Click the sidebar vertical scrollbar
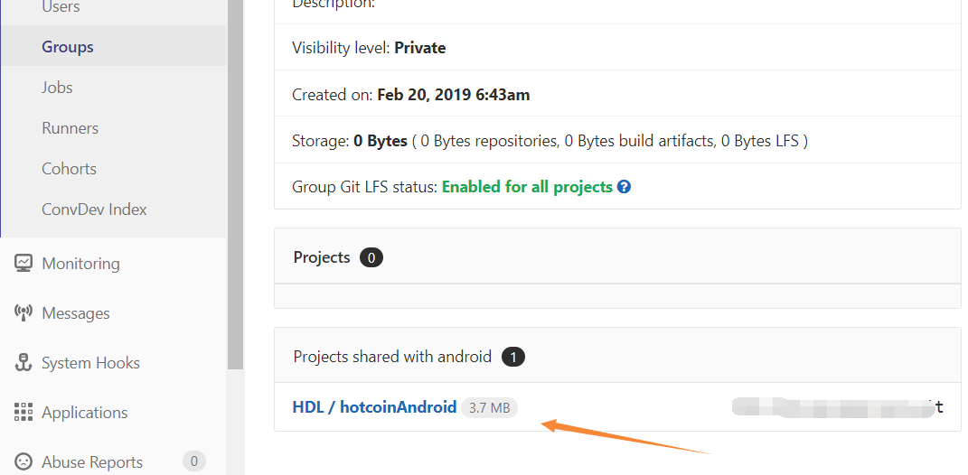Screen dimensions: 968x475 [x=235, y=185]
